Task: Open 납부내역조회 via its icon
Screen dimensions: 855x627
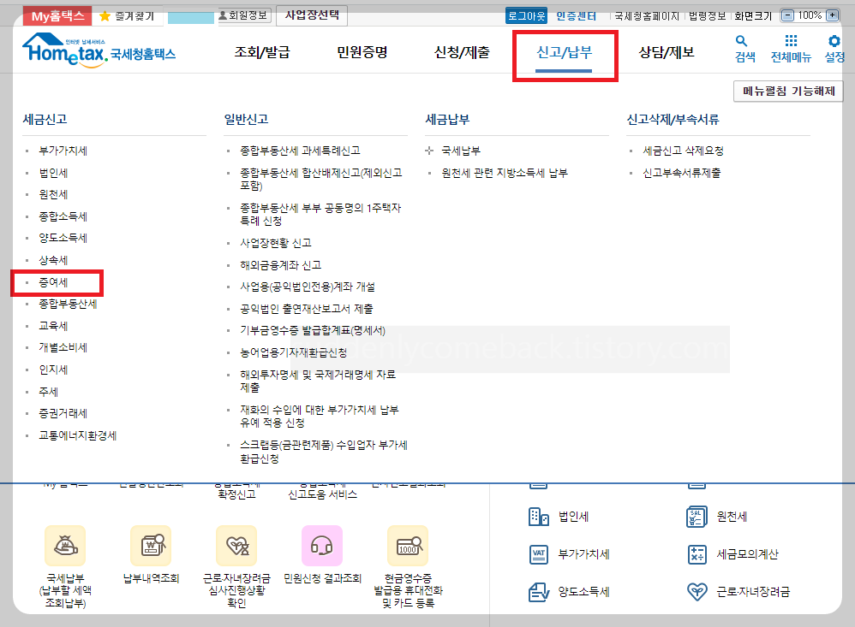Action: pos(150,546)
